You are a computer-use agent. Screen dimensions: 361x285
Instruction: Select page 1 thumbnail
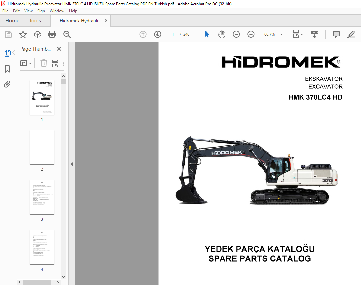click(42, 97)
